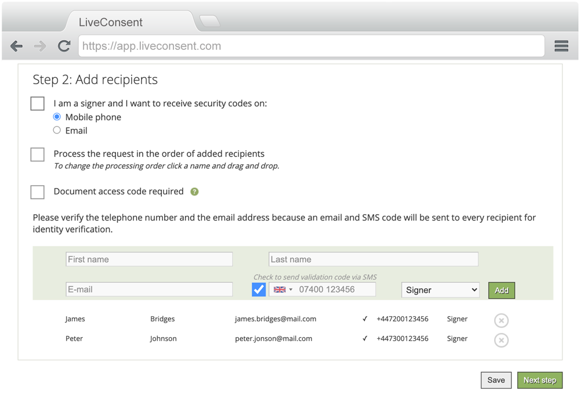Click the browser back arrow
580x398 pixels.
pyautogui.click(x=17, y=46)
